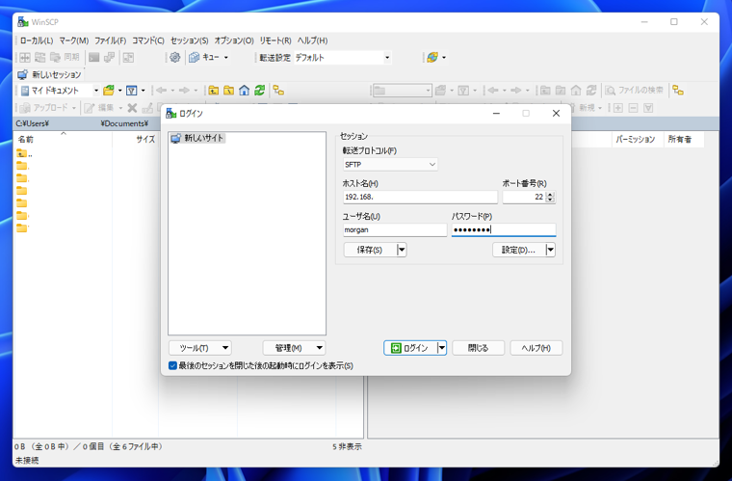This screenshot has width=732, height=481.
Task: Click the local back arrow icon
Action: pyautogui.click(x=162, y=91)
